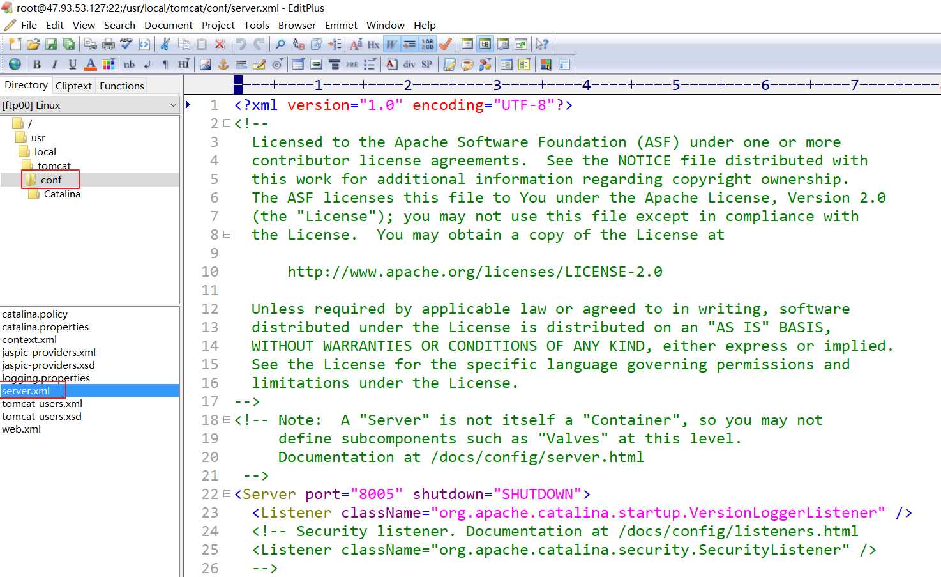This screenshot has width=941, height=577.
Task: Insert table using the table icon
Action: [x=298, y=64]
